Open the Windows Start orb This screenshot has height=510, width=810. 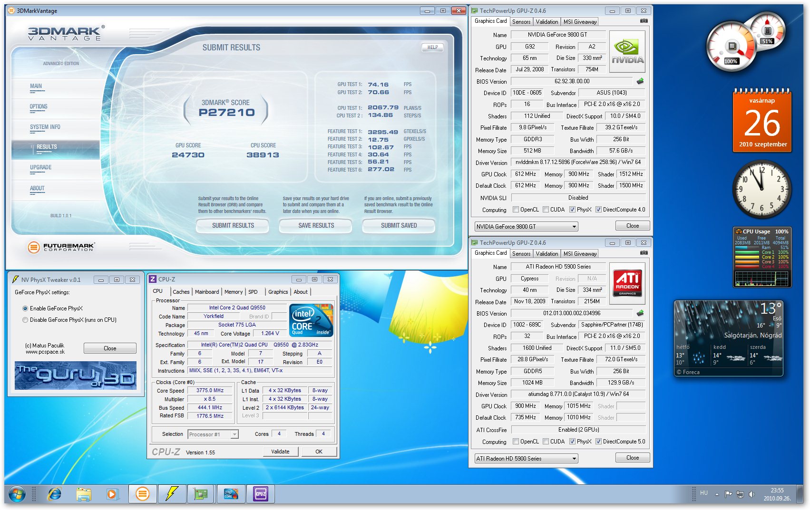click(17, 494)
